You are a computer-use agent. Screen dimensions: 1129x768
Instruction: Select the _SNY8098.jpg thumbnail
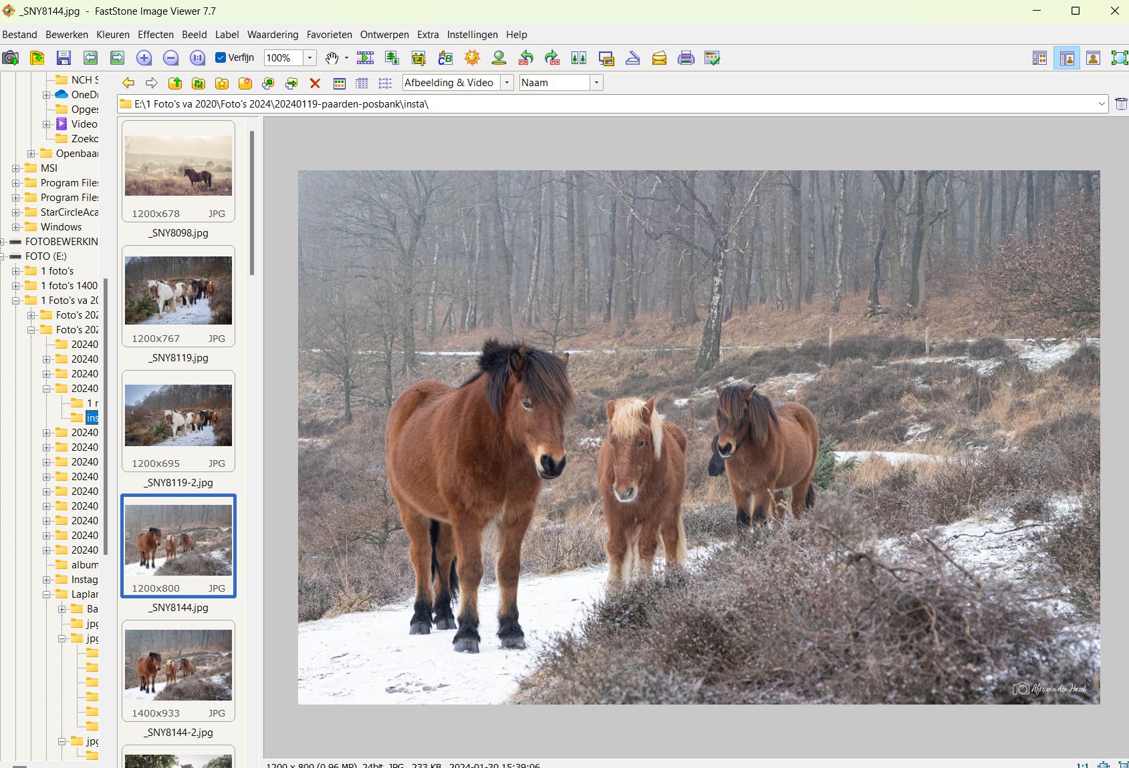point(178,167)
